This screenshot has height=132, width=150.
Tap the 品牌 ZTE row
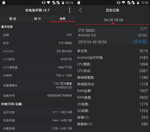pos(37,35)
